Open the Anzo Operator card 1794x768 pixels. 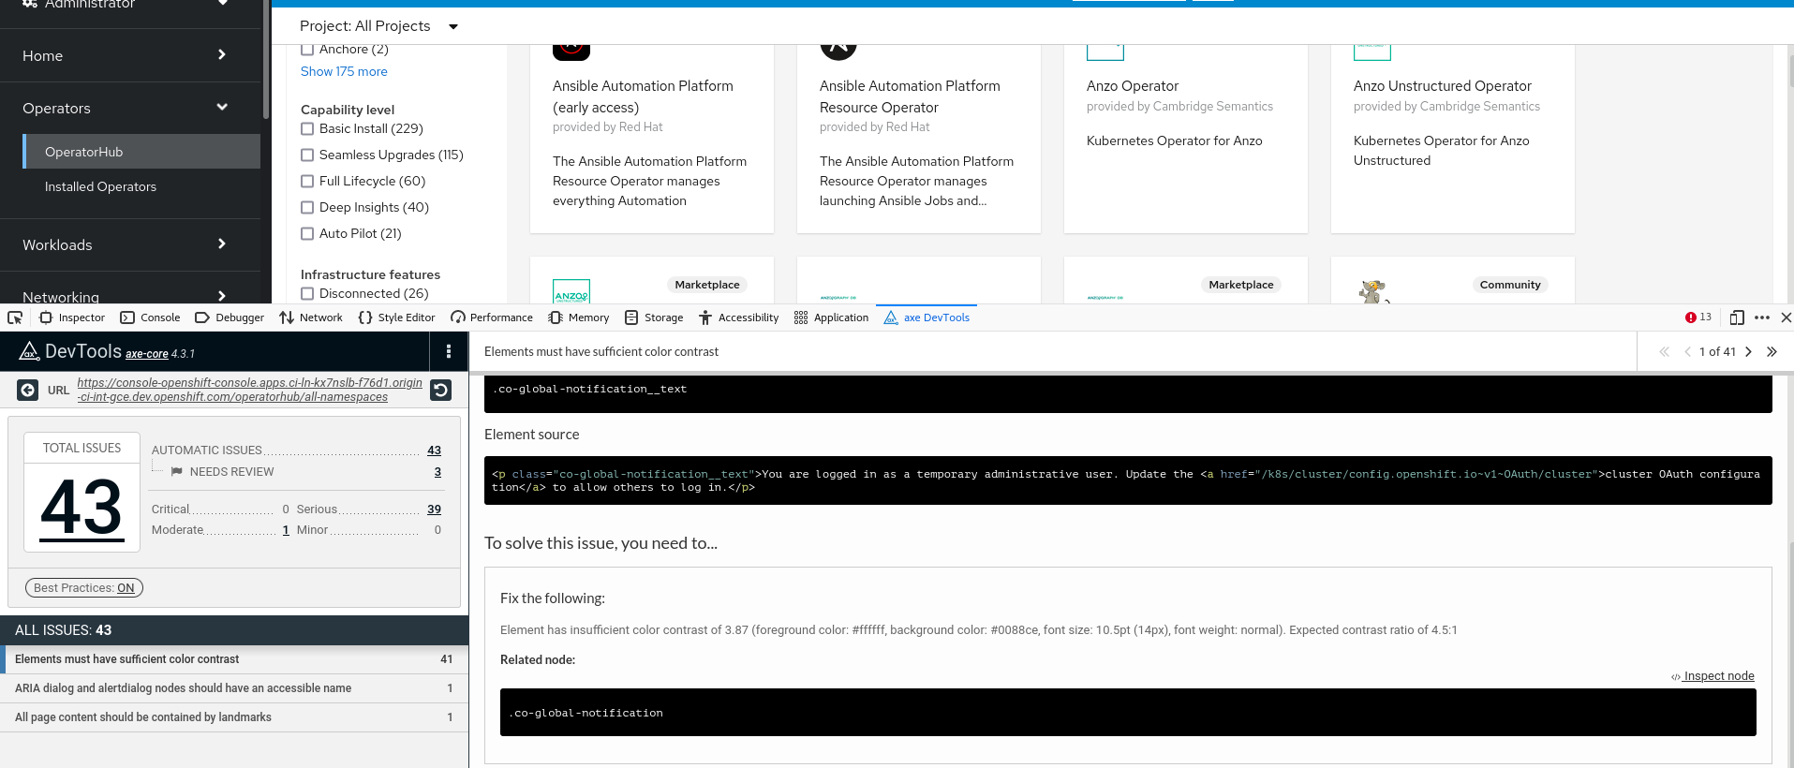point(1185,139)
